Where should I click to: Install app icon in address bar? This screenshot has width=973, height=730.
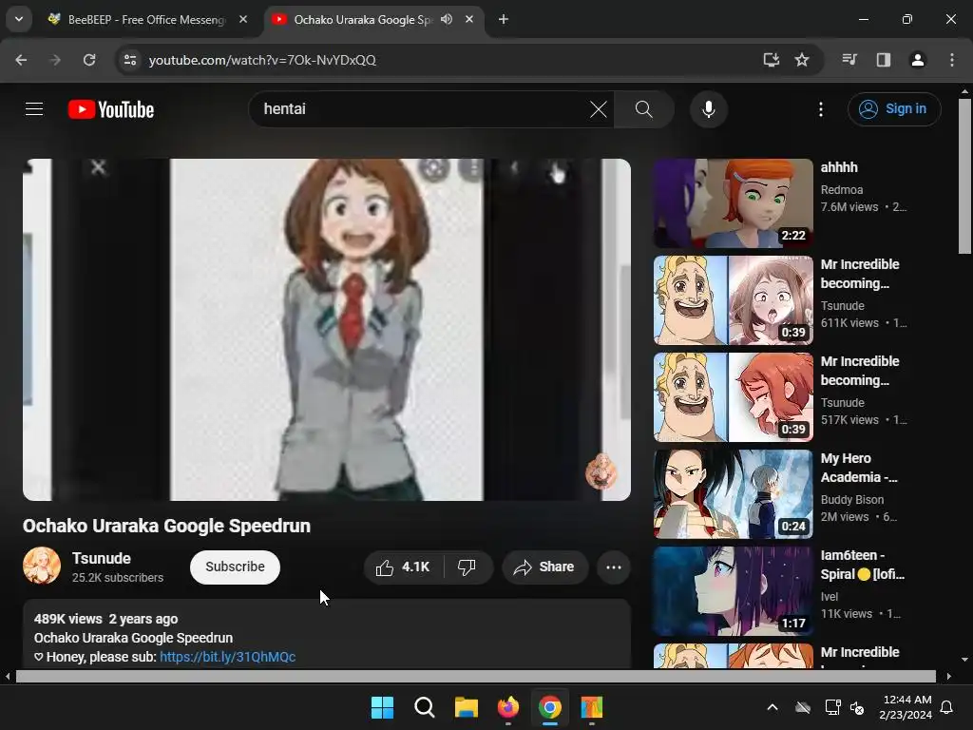click(x=771, y=60)
